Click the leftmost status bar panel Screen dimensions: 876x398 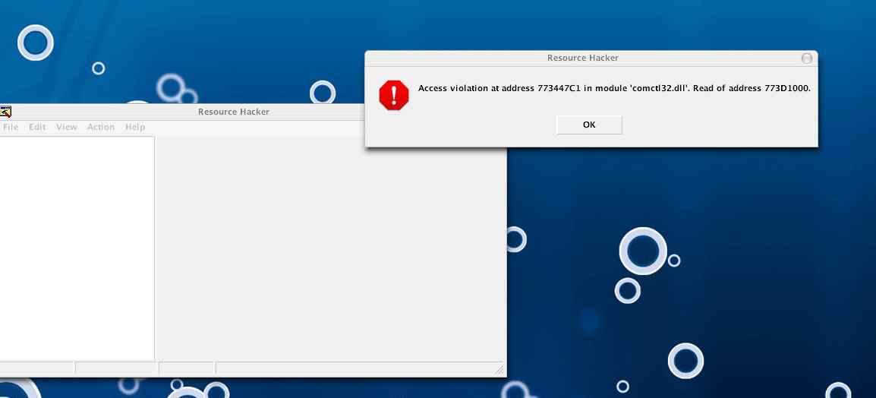36,368
